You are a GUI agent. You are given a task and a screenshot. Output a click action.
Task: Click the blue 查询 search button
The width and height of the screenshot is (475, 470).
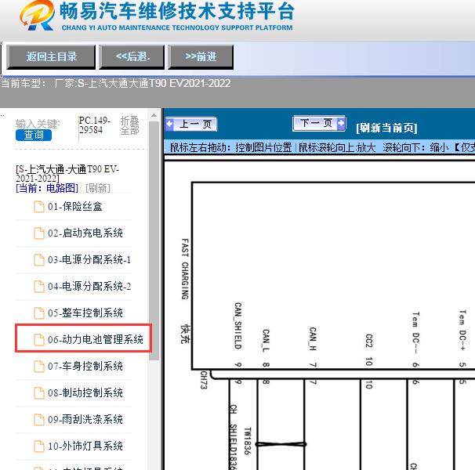pos(34,135)
